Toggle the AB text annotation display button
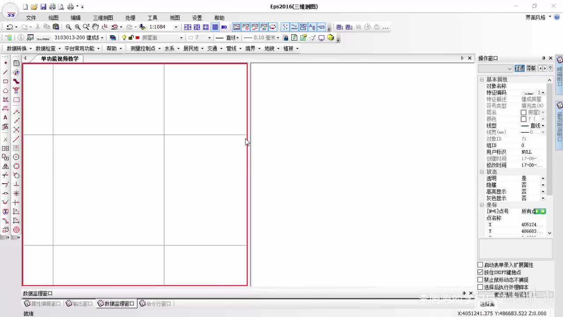 click(312, 27)
